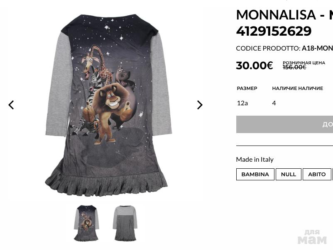Click the product code A18-MON text
The height and width of the screenshot is (250, 333).
click(x=317, y=49)
